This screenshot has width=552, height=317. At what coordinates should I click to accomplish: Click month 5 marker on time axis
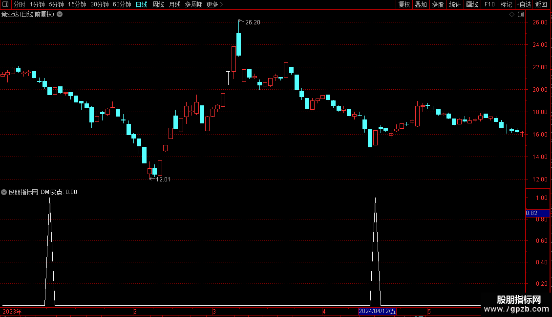429,312
